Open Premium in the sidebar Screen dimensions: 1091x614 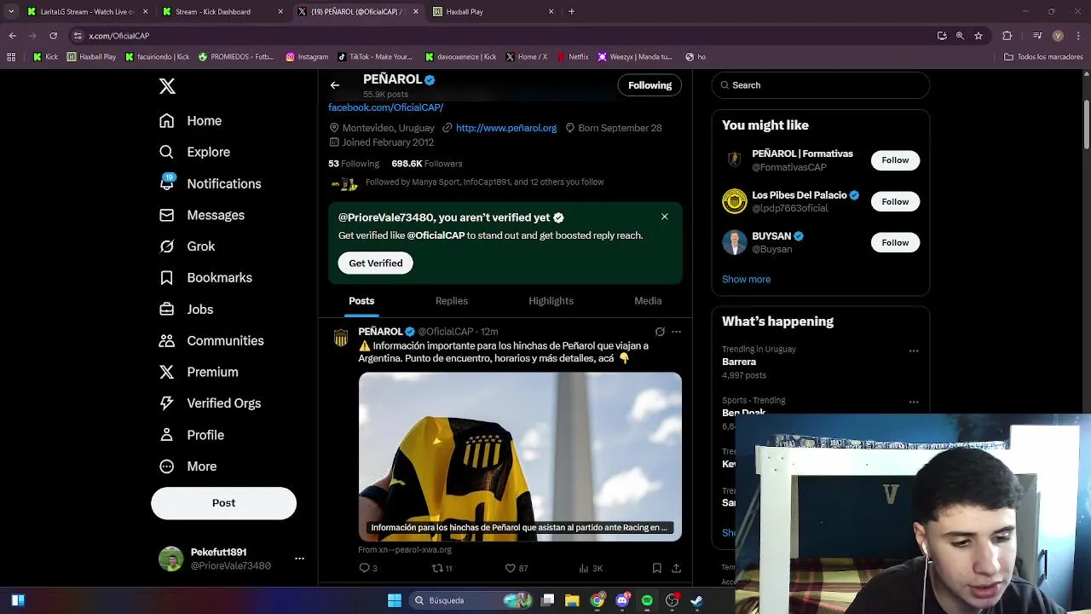click(199, 372)
